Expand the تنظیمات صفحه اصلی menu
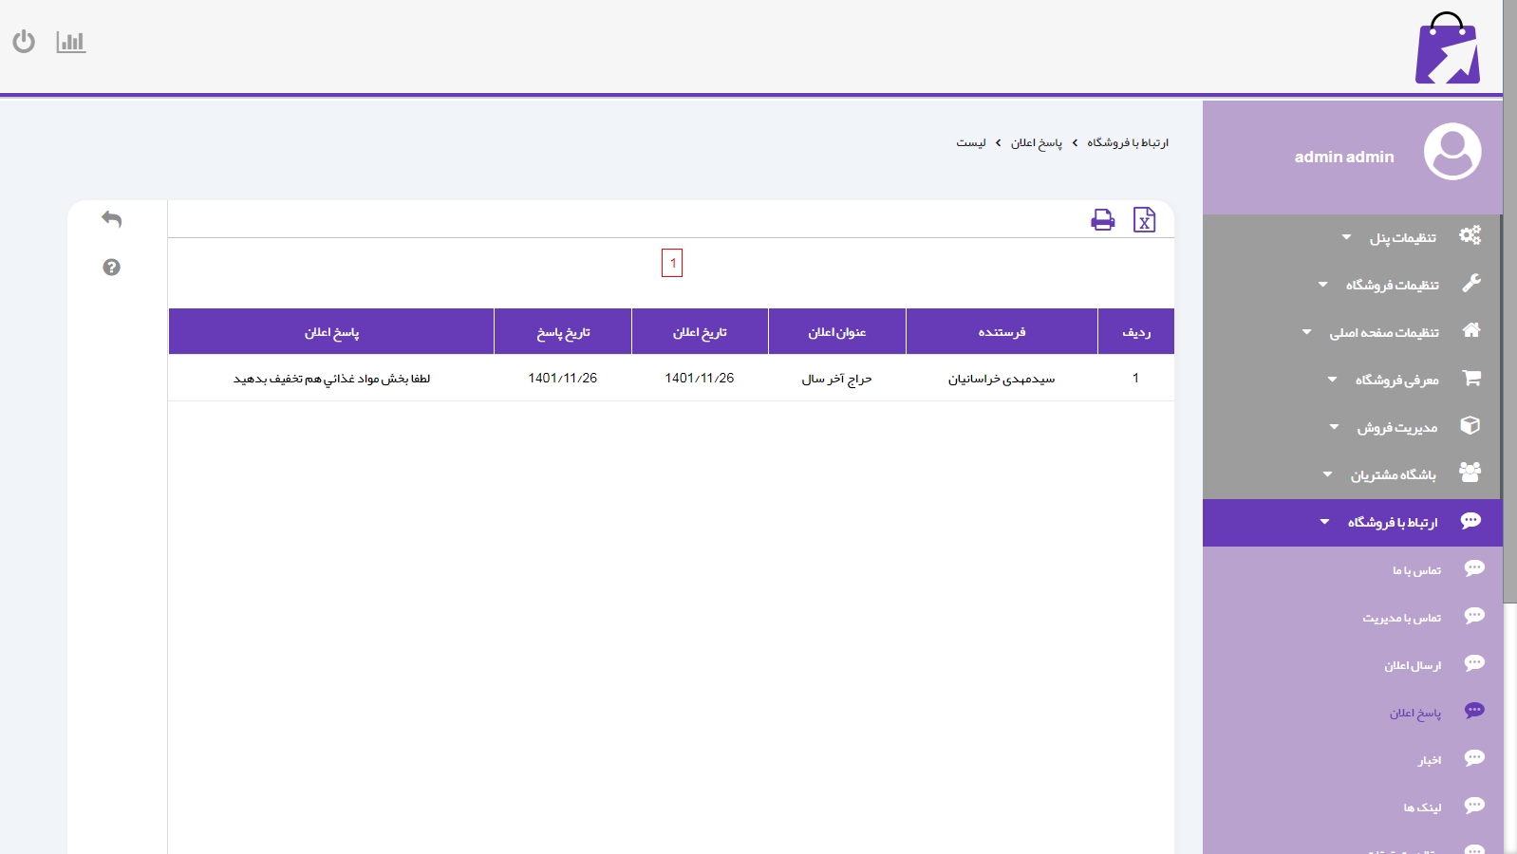 [x=1383, y=332]
